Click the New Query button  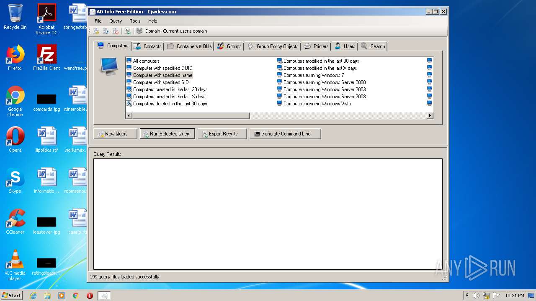116,134
